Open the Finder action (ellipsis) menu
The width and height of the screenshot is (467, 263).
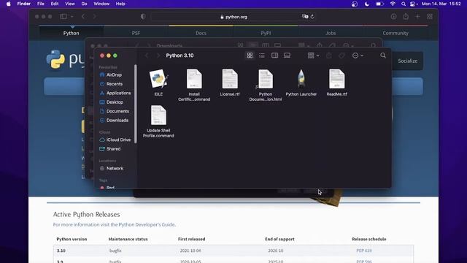[x=358, y=56]
